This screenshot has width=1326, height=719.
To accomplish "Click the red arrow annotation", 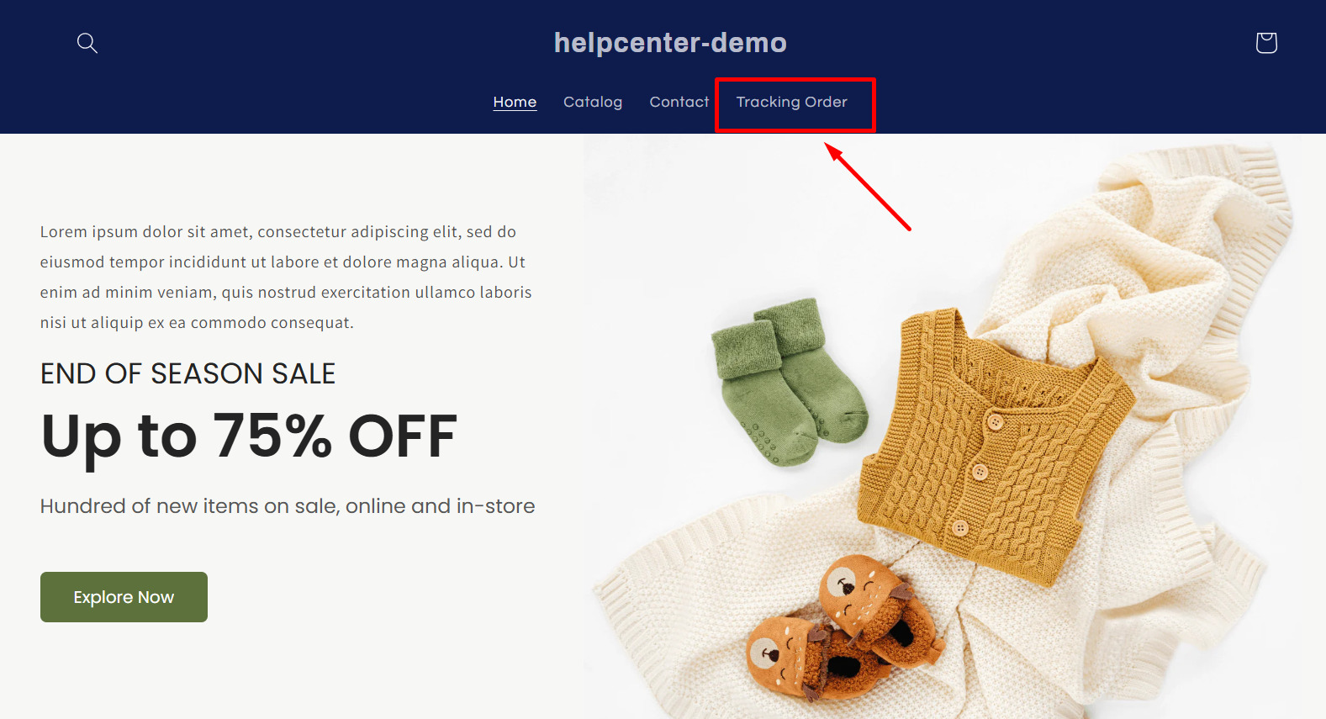I will point(868,187).
